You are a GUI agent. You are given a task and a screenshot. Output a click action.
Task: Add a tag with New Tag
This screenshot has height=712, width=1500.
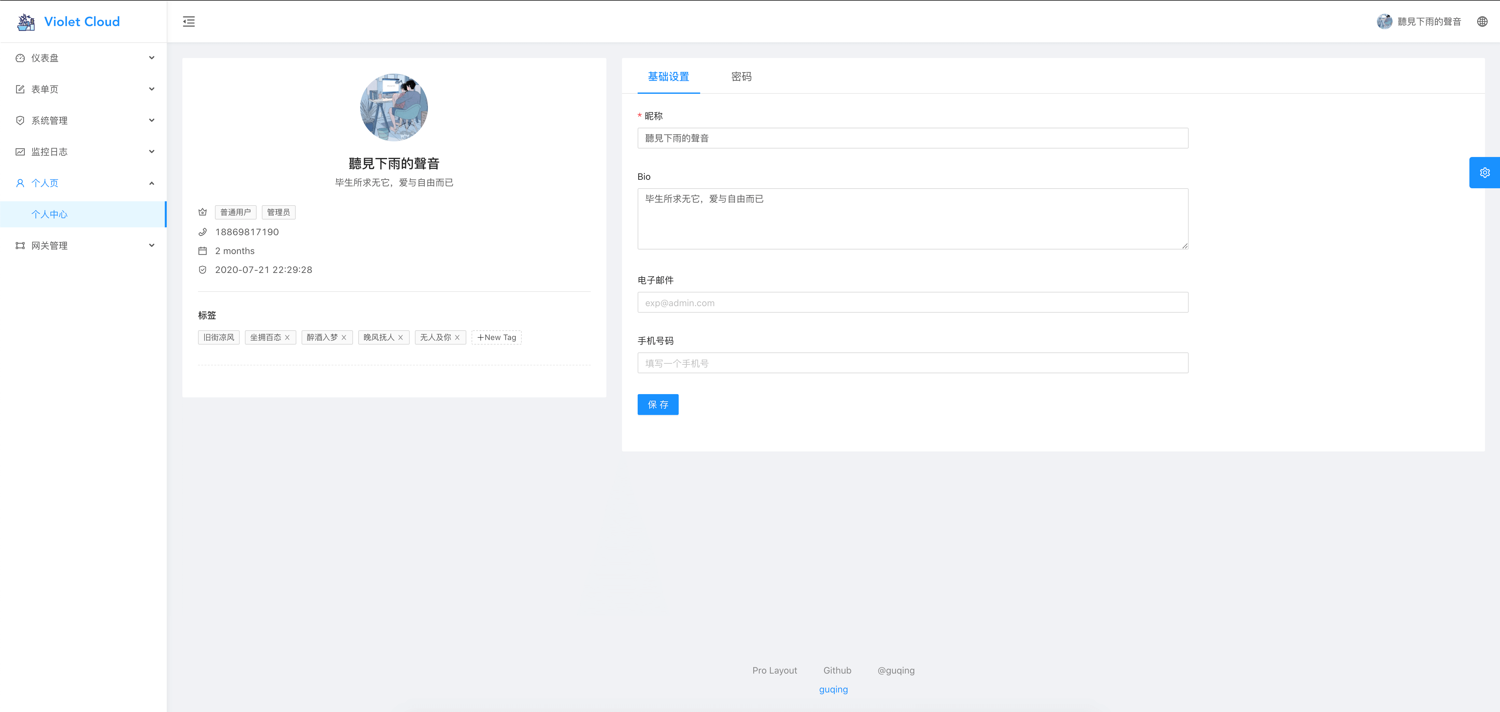pyautogui.click(x=496, y=338)
